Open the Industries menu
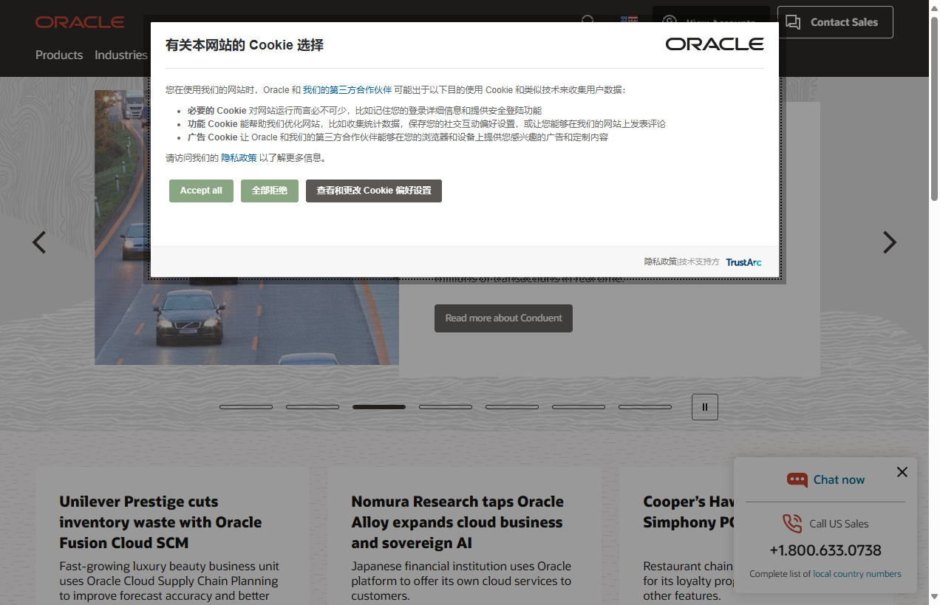Image resolution: width=940 pixels, height=605 pixels. [120, 55]
